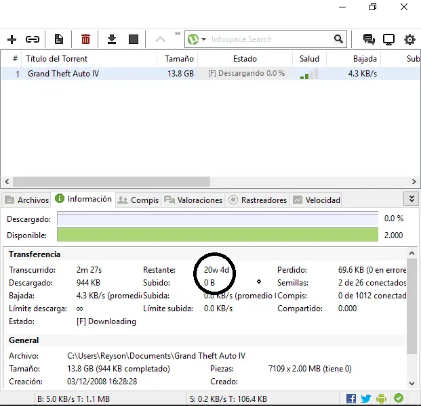421x406 pixels.
Task: Click the General section heading
Action: tap(24, 340)
